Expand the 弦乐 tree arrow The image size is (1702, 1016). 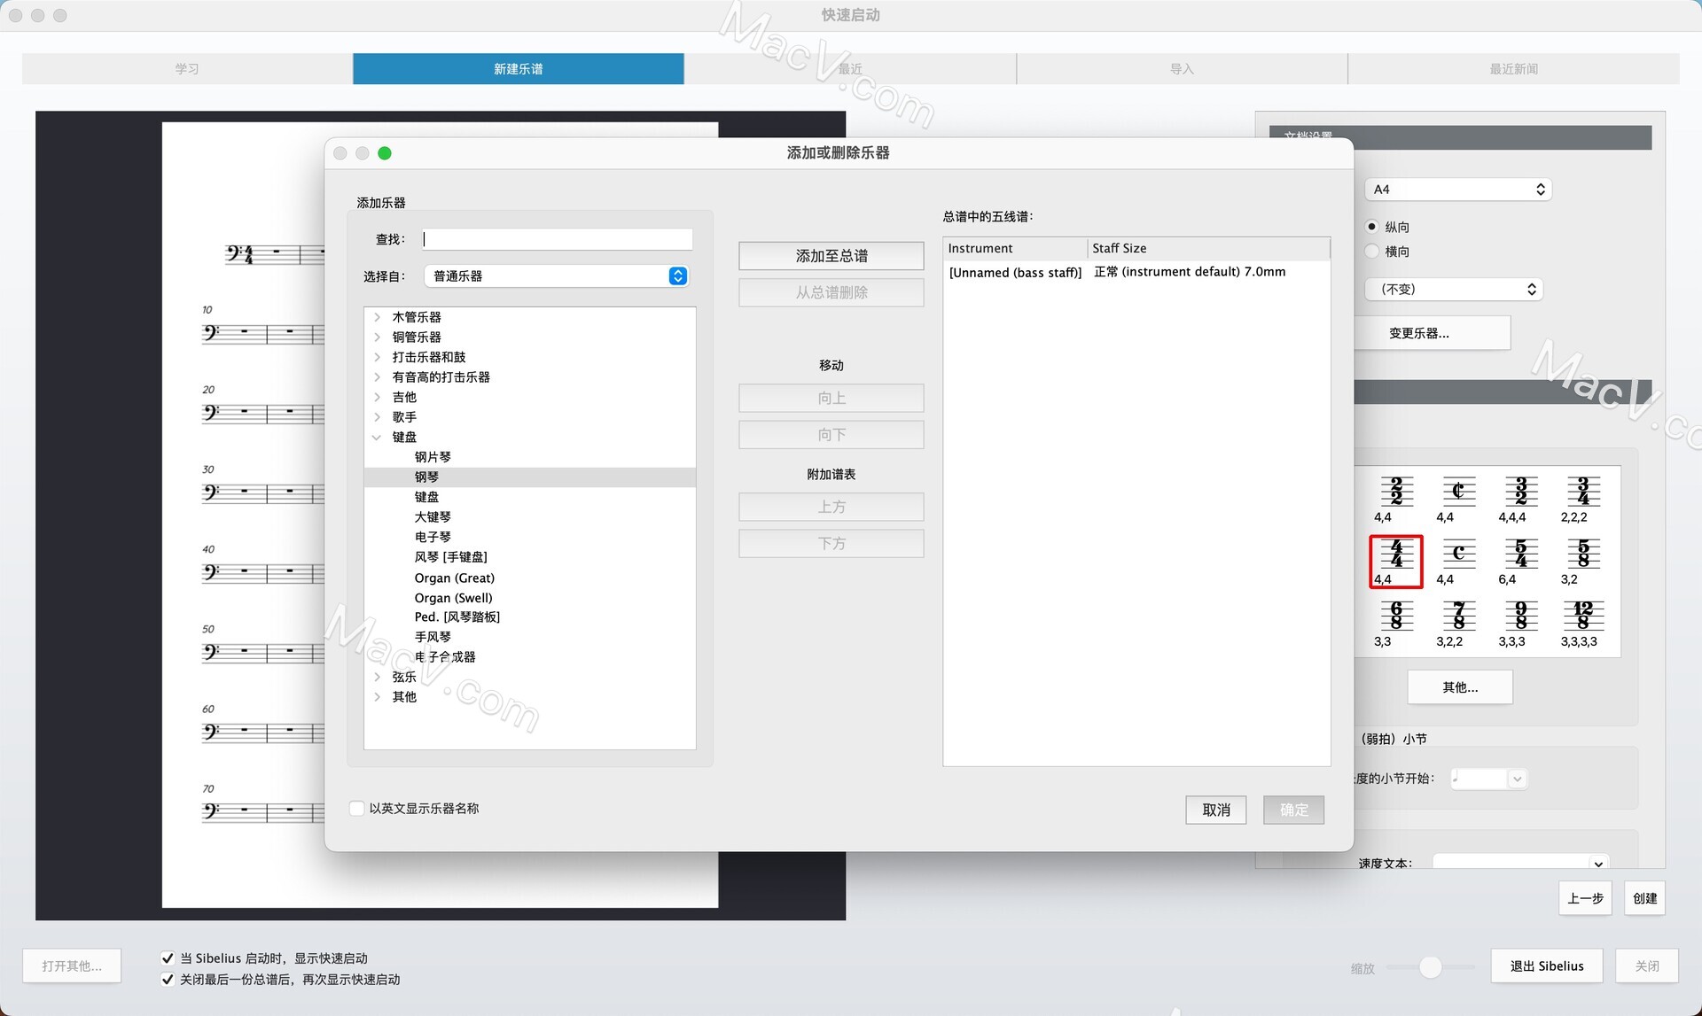[378, 677]
